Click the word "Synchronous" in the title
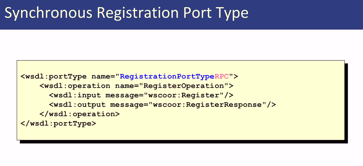The width and height of the screenshot is (363, 166). (48, 13)
